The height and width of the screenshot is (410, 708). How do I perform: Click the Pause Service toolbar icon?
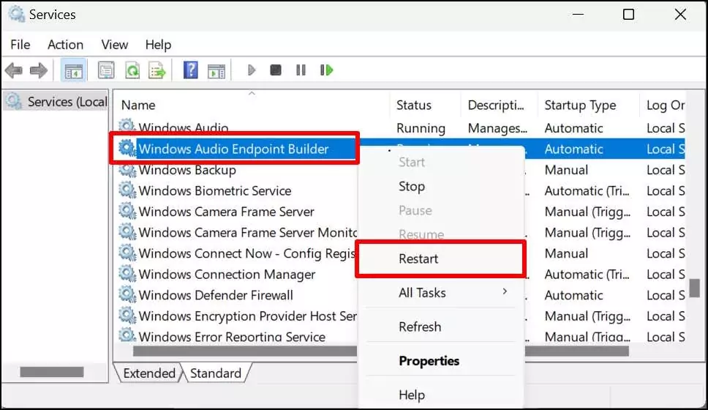(301, 70)
